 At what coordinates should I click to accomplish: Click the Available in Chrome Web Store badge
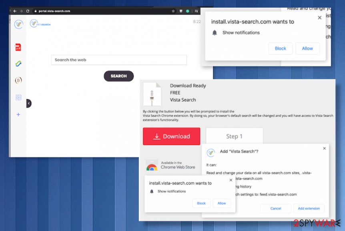pyautogui.click(x=171, y=165)
